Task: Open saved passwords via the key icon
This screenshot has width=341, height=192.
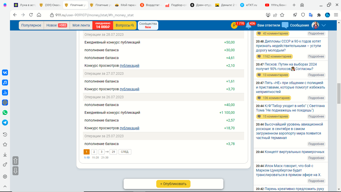Action: point(5,164)
